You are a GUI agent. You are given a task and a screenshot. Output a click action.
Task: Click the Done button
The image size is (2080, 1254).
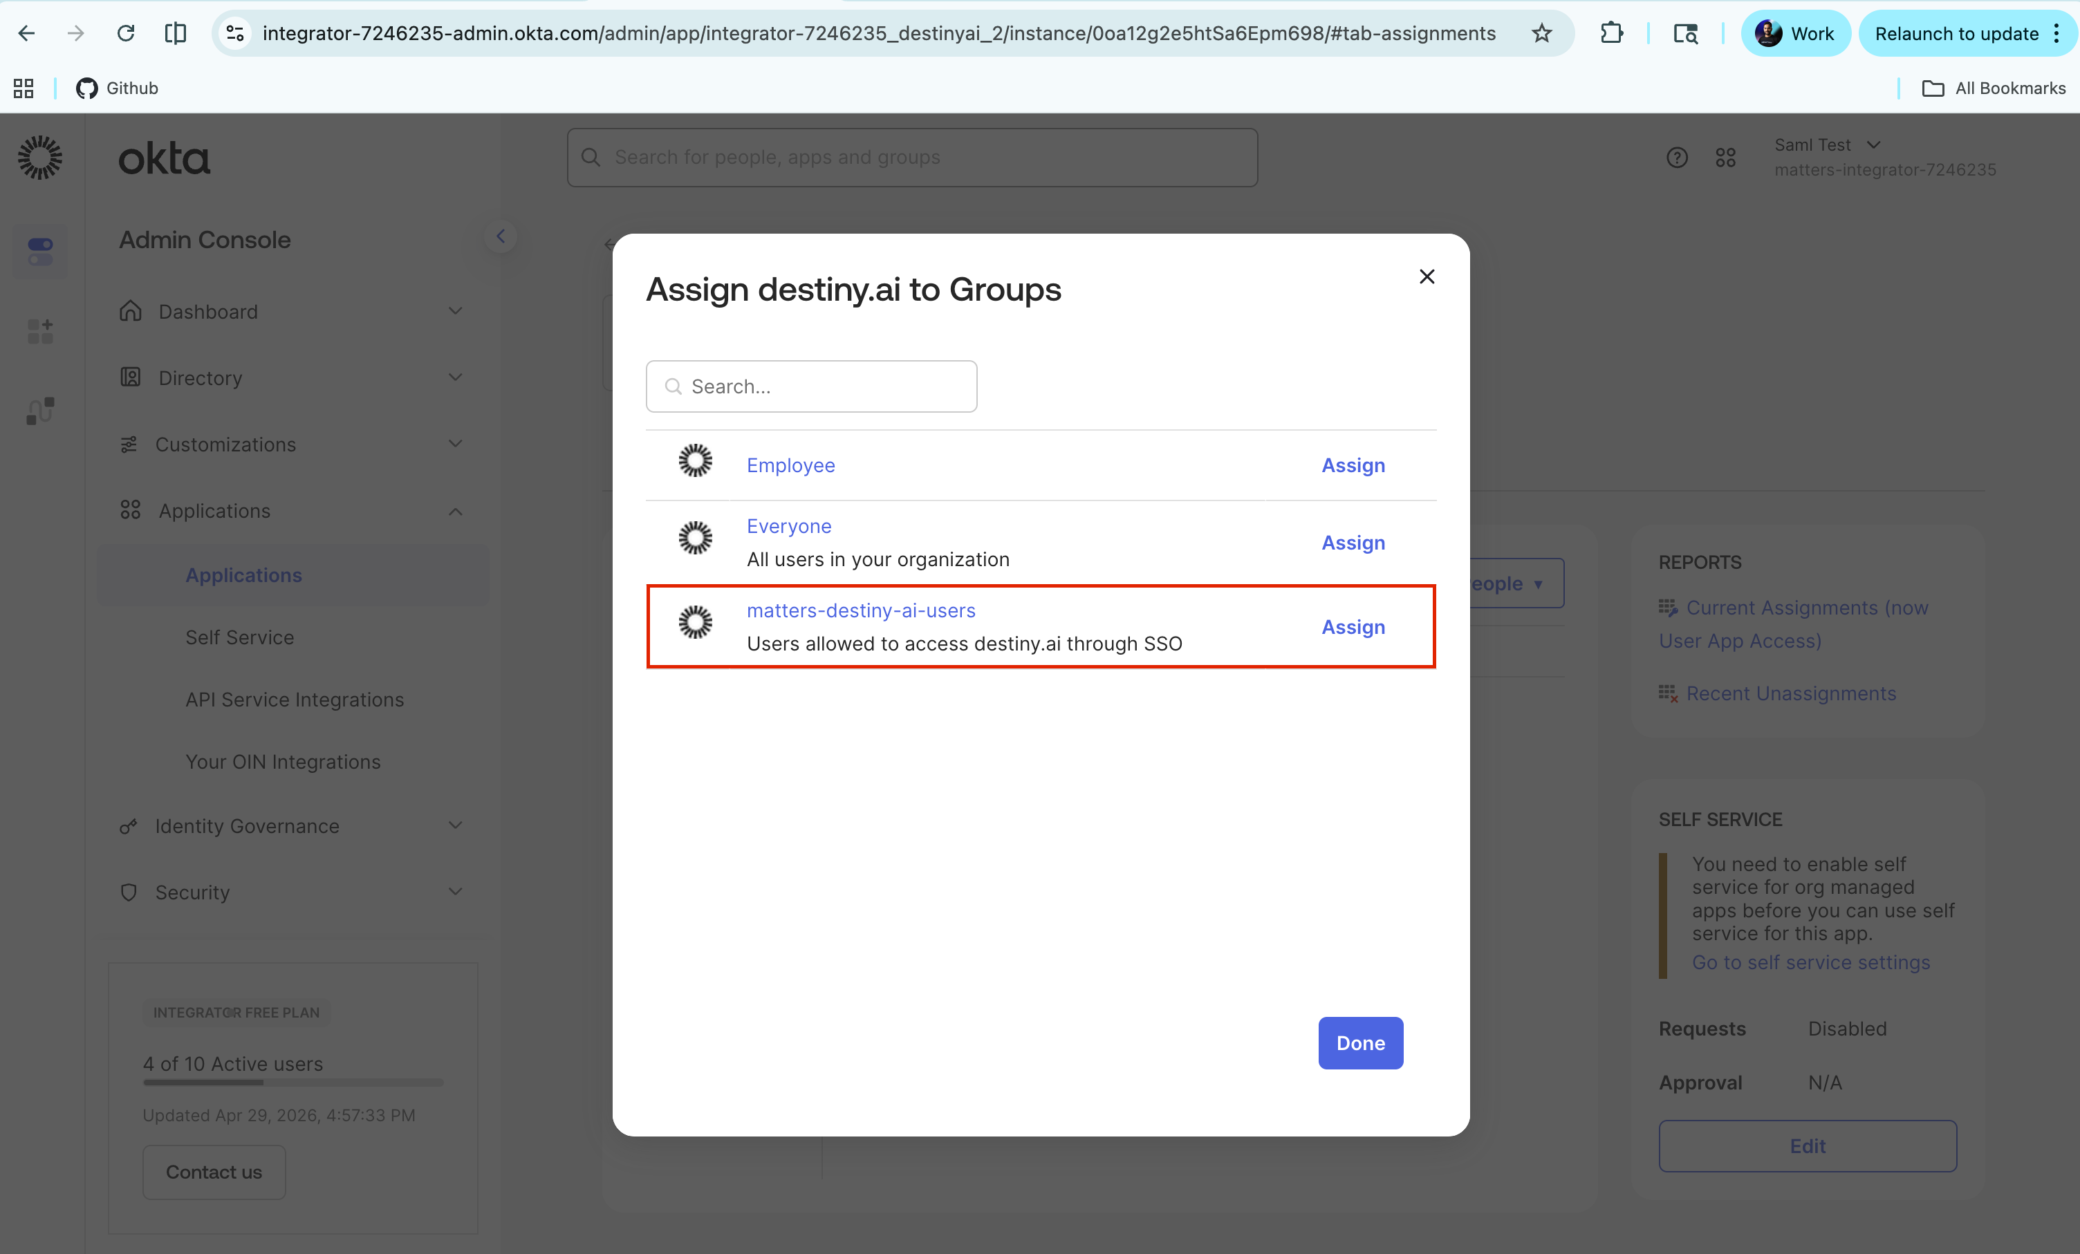(x=1361, y=1043)
